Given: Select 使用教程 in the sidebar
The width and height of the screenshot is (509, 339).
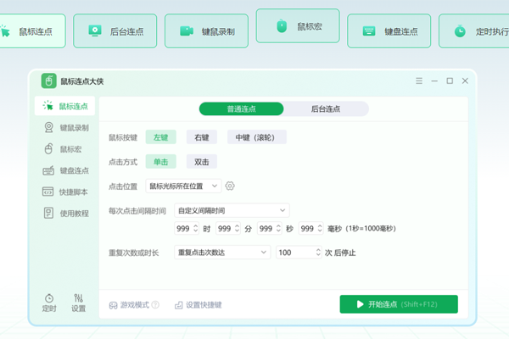Looking at the screenshot, I should (x=64, y=213).
